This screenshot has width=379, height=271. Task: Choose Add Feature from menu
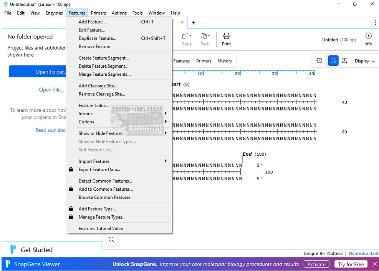pyautogui.click(x=119, y=22)
